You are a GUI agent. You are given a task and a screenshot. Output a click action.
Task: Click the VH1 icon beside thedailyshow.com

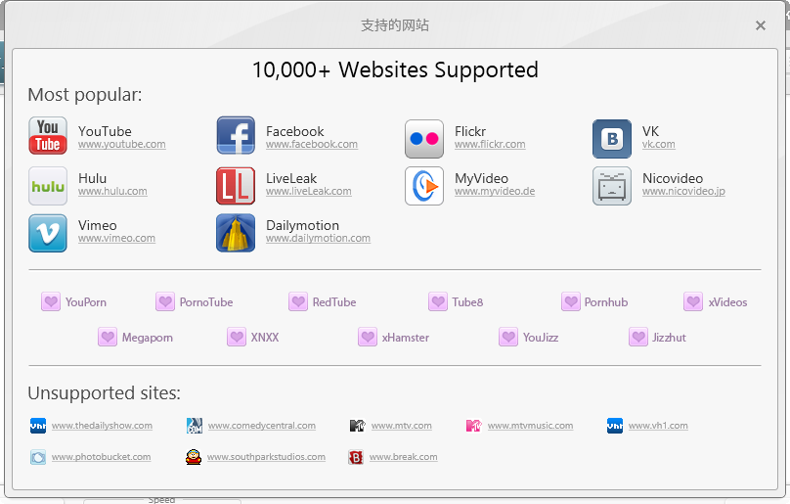[38, 426]
